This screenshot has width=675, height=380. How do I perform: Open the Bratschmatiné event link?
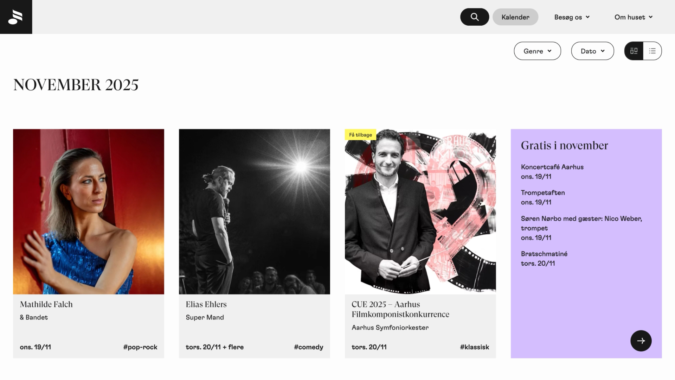544,254
